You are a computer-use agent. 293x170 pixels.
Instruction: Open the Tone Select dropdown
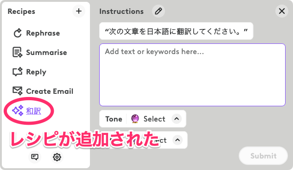pos(143,119)
